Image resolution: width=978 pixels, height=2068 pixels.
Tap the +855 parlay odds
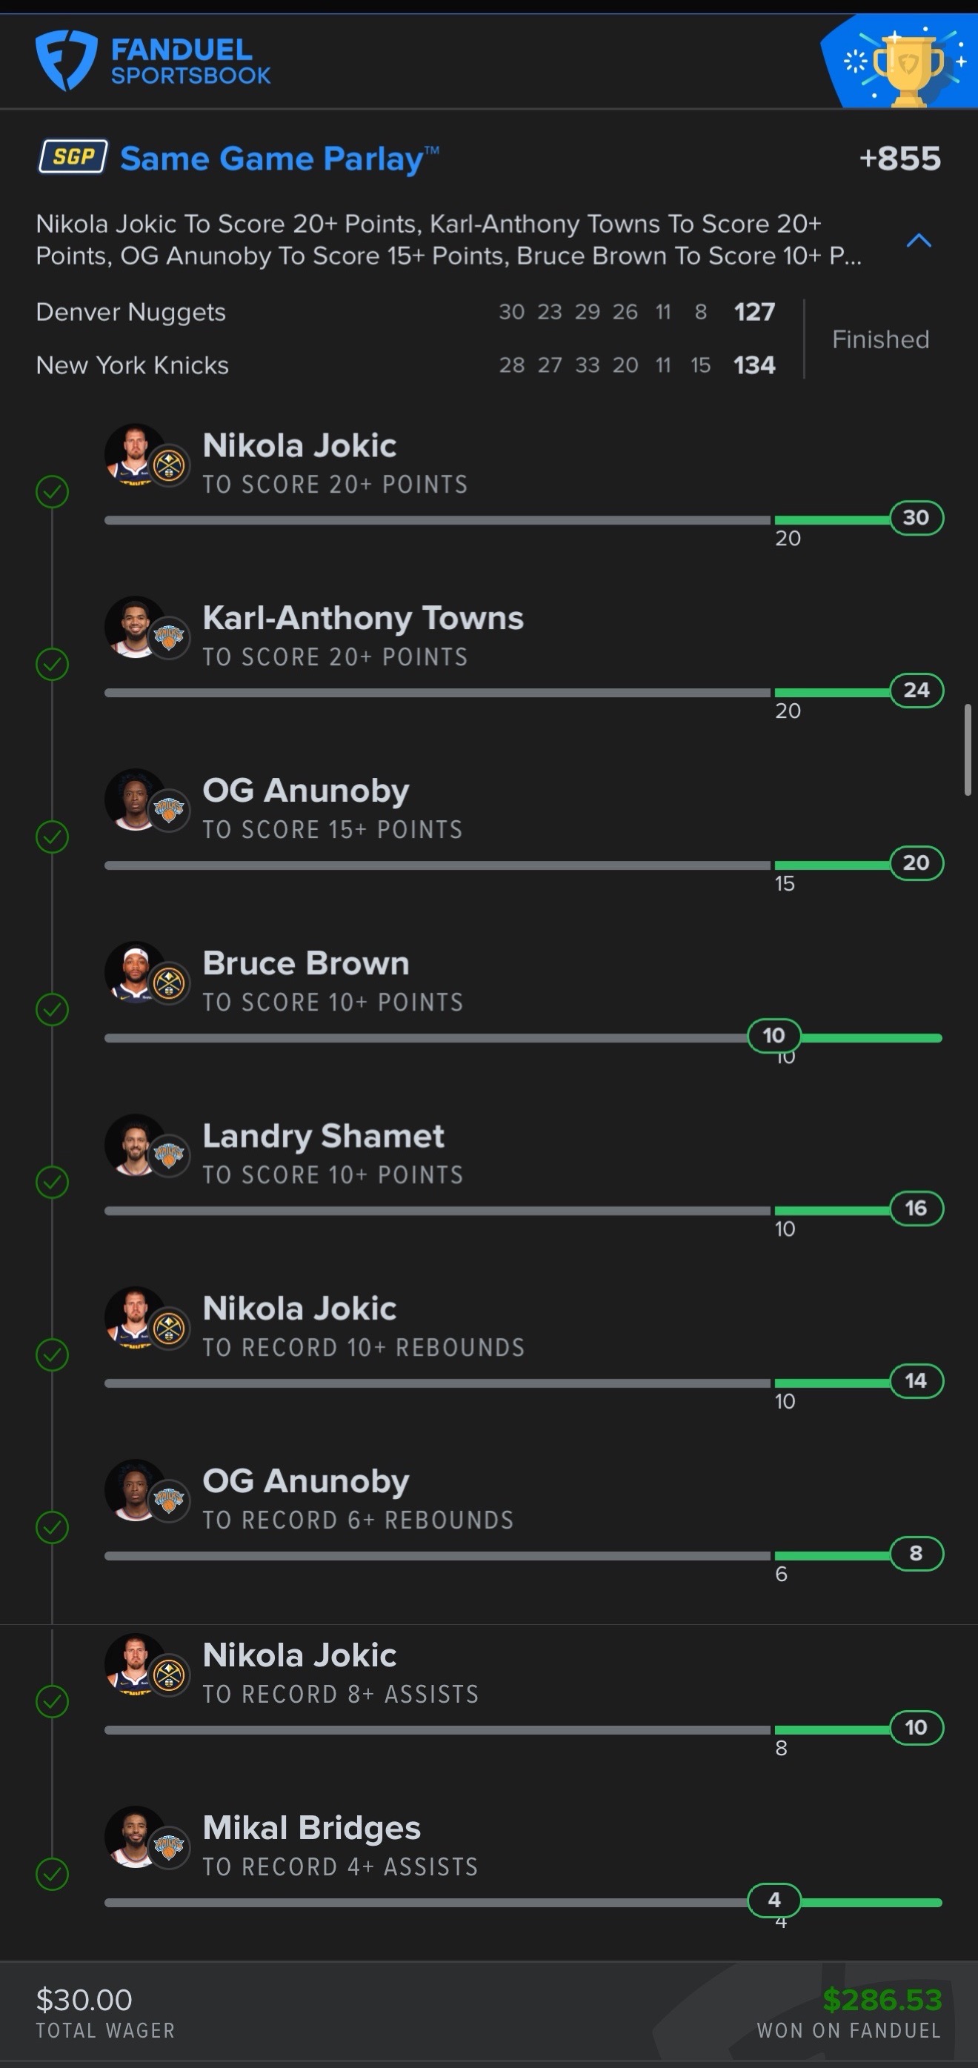click(899, 158)
